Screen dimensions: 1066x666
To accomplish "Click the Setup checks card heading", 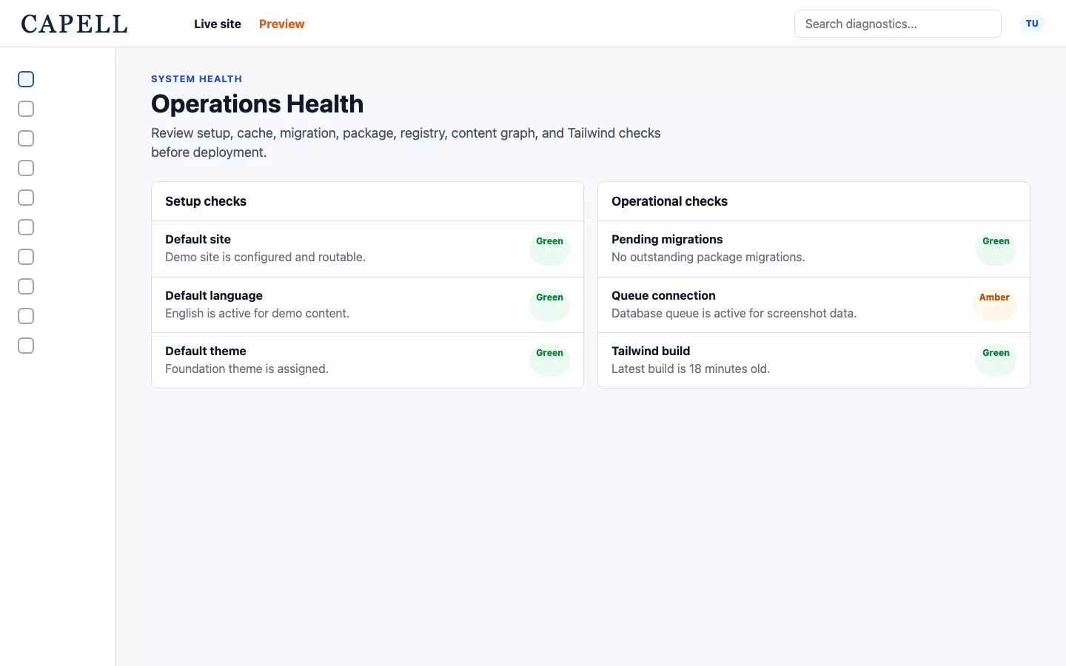I will 206,201.
